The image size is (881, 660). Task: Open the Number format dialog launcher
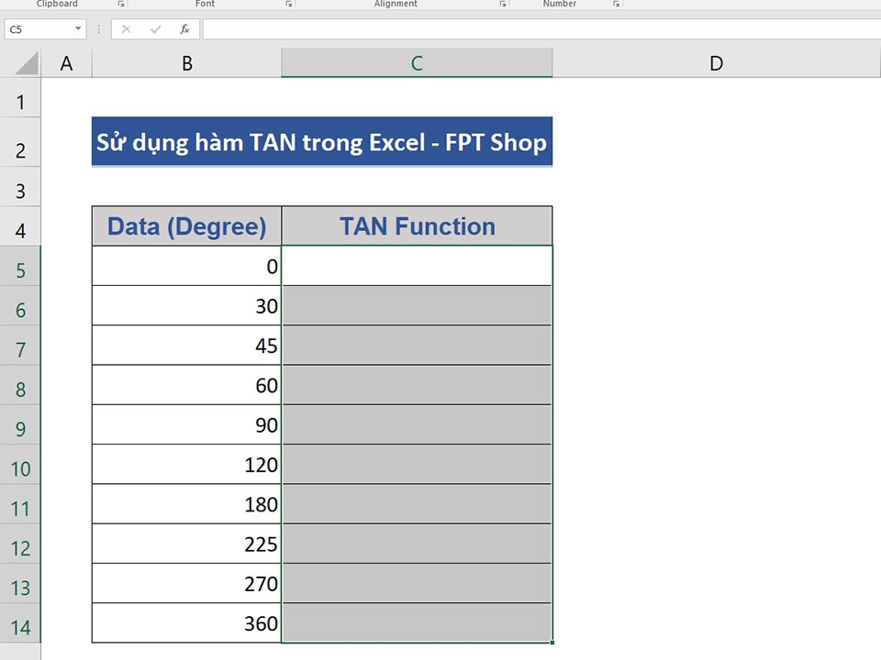(614, 4)
